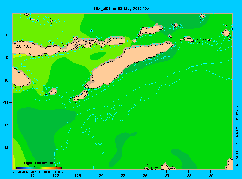Viewport: 242px width, 179px height.
Task: Click the cyan contour legend line sample
Action: 23,50
